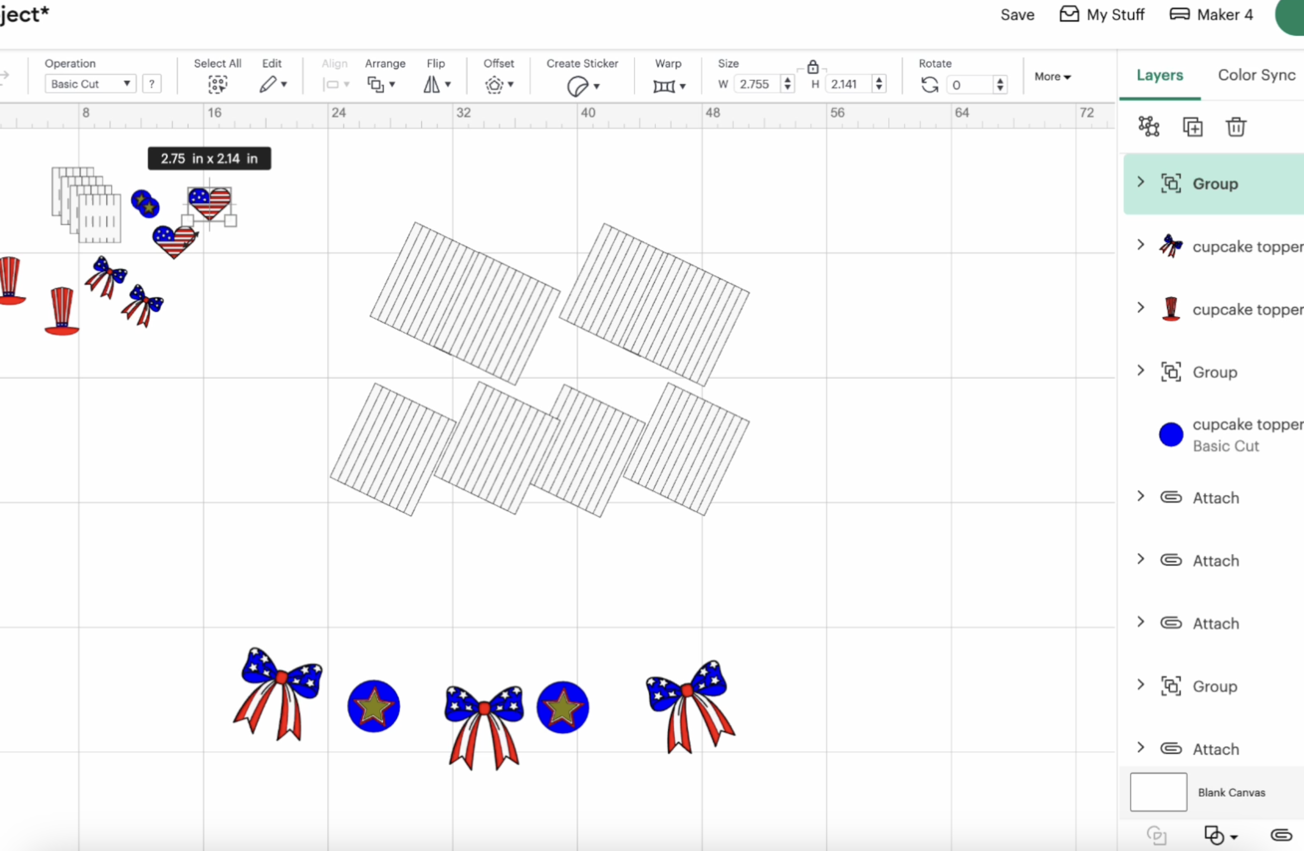Open the More dropdown menu
The width and height of the screenshot is (1304, 851).
coord(1052,77)
